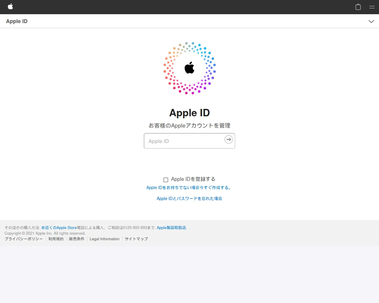Open the お近くのApple Store link
Screen dimensions: 379x303
(59, 228)
